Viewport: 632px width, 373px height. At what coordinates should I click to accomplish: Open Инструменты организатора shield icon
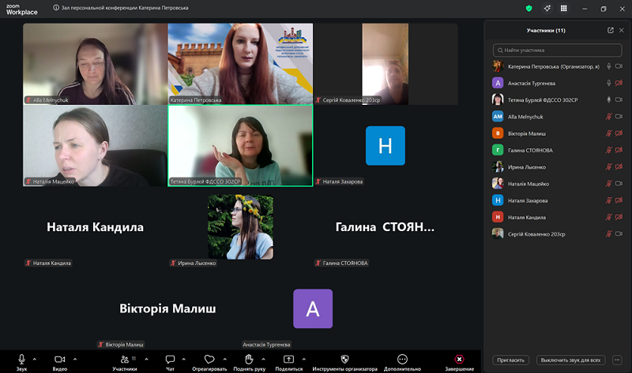coord(344,361)
